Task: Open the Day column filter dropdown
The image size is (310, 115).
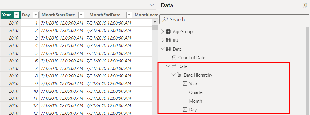Action: pos(36,15)
